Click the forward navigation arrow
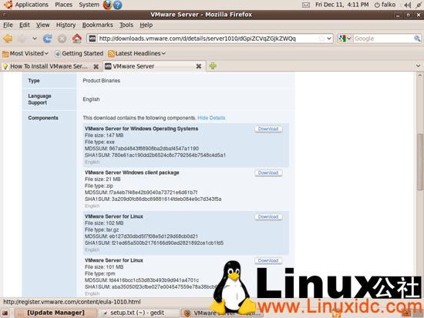 tap(22, 38)
